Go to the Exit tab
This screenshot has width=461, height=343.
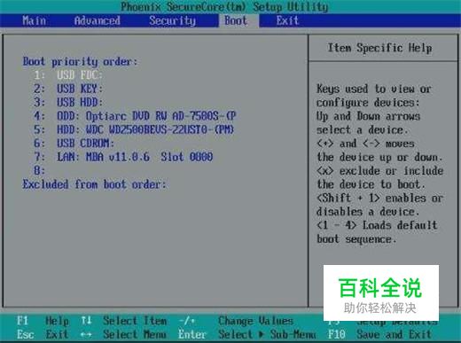[287, 20]
